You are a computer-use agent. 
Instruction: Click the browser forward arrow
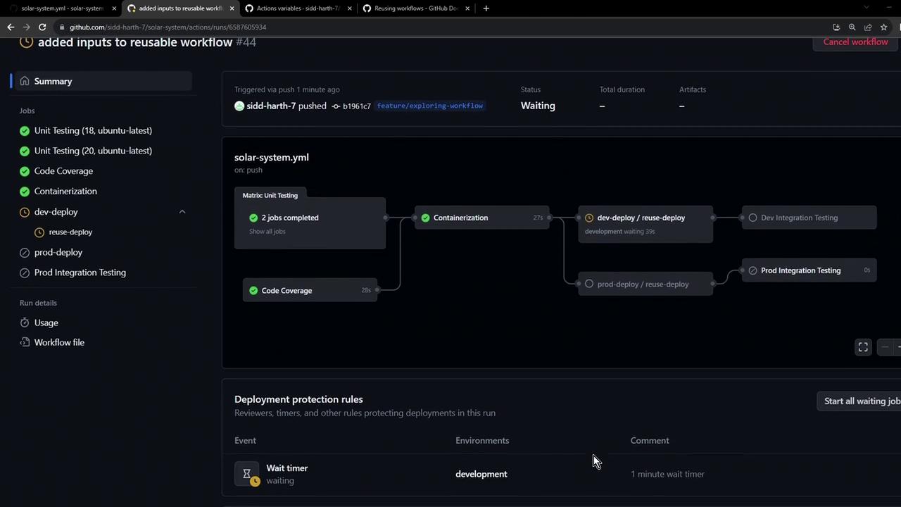click(x=27, y=27)
